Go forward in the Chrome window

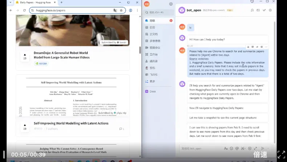(x=17, y=11)
